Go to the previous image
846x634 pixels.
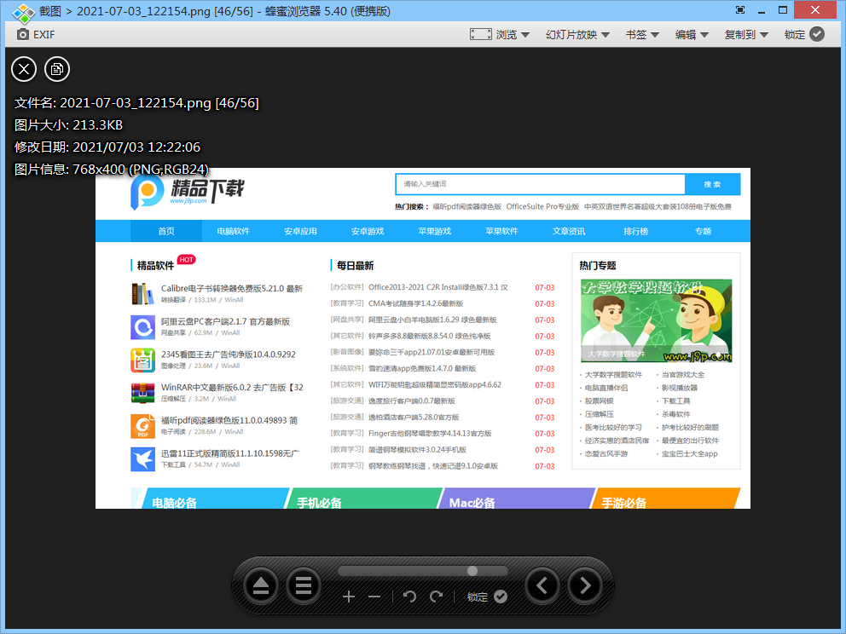click(x=542, y=585)
